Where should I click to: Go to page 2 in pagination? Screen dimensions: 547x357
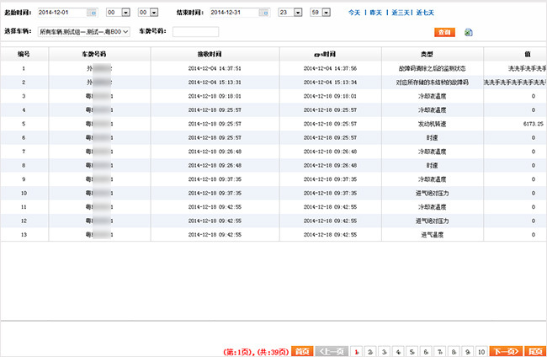[370, 352]
